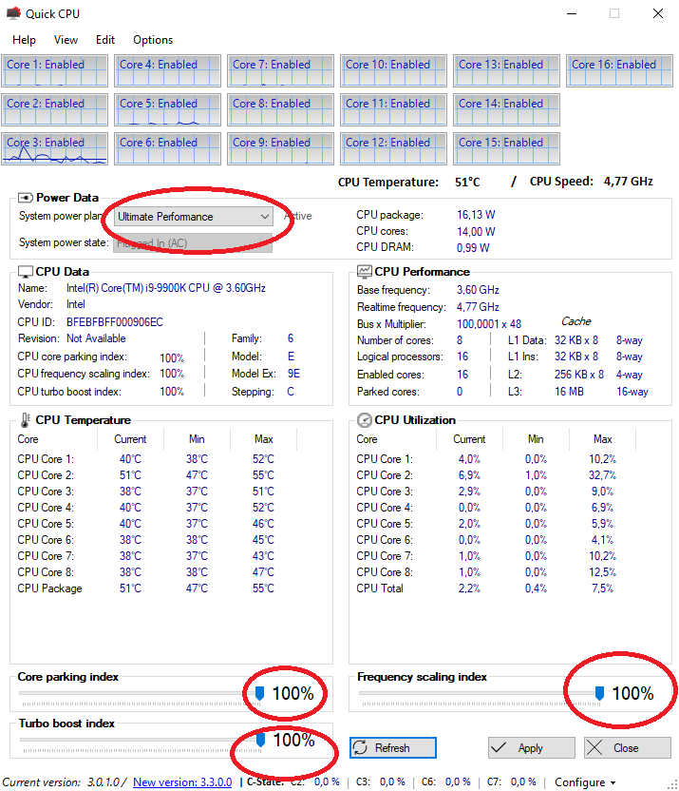Select Core 4 enabled tile
679x791 pixels.
(167, 70)
